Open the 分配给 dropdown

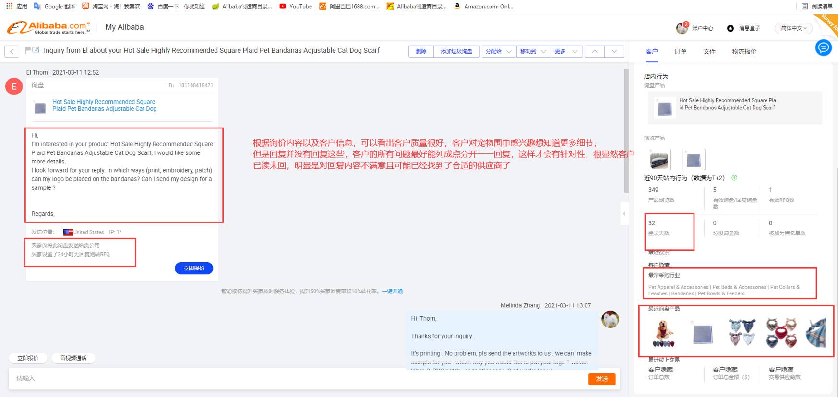point(499,51)
